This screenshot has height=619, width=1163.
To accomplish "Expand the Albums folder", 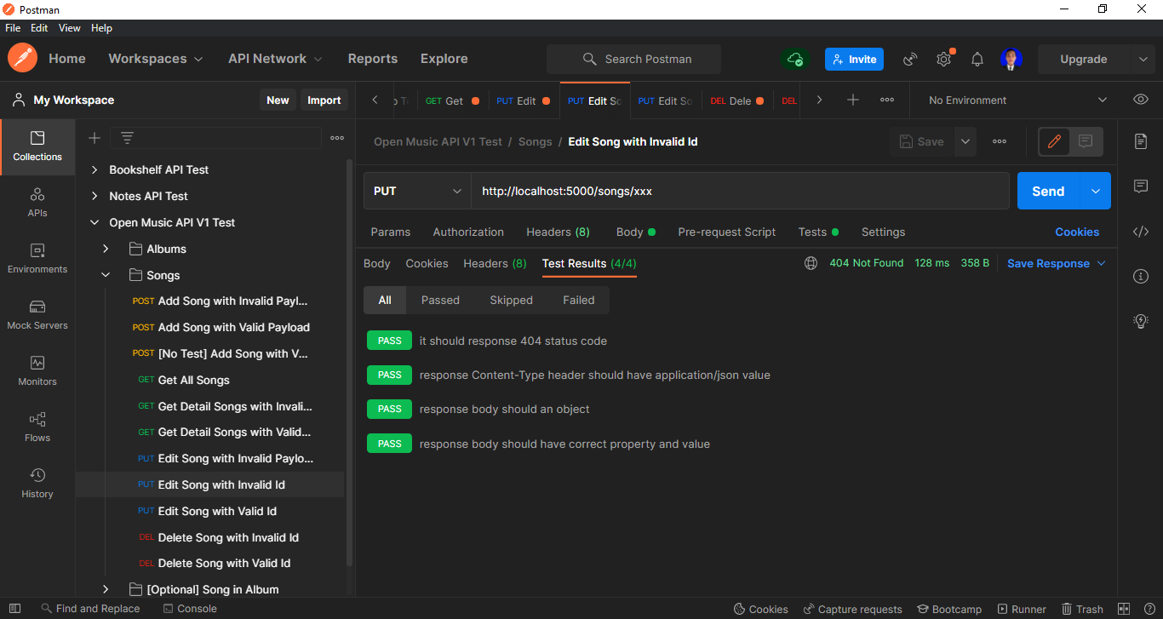I will point(106,249).
